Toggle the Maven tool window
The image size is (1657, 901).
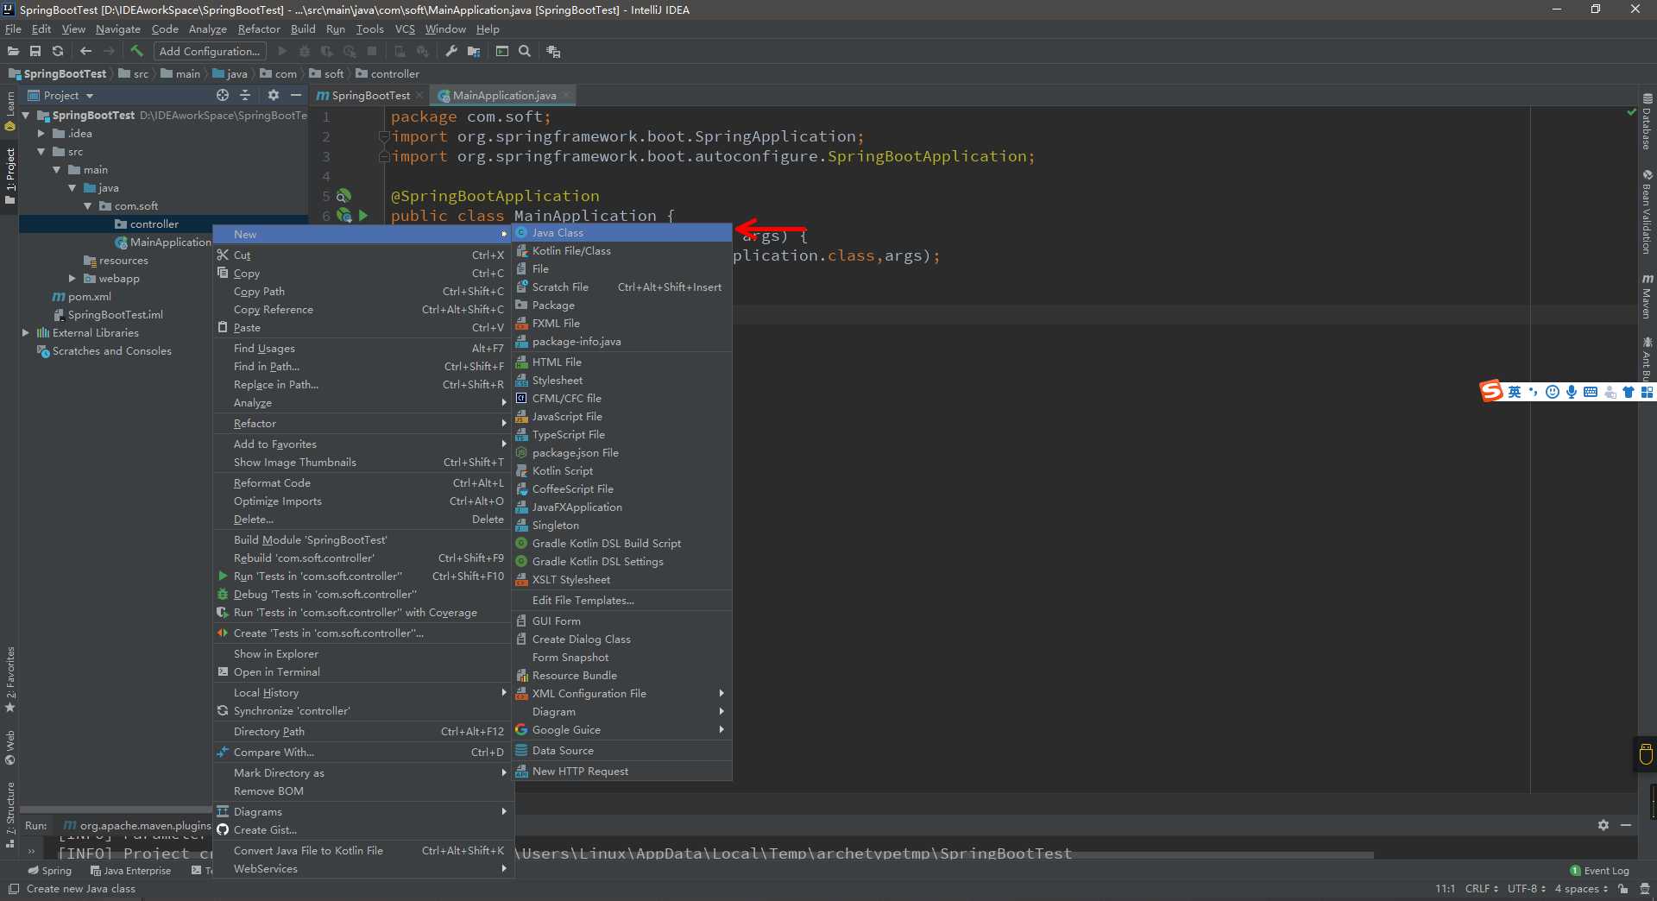coord(1647,297)
